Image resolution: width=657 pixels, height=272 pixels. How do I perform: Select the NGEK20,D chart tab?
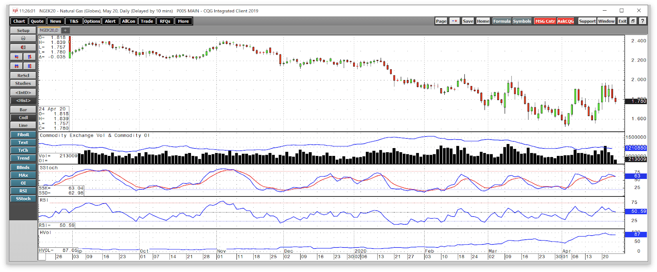(x=49, y=30)
